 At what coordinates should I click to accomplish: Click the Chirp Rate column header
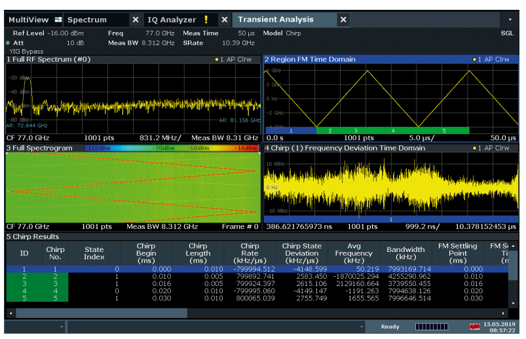(250, 253)
